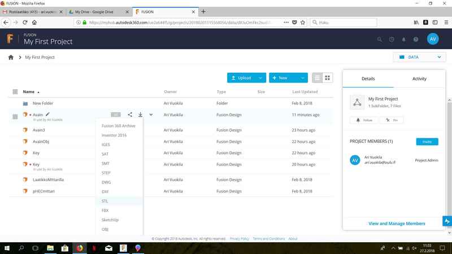This screenshot has height=254, width=452.
Task: Choose SAT export format
Action: (x=105, y=154)
